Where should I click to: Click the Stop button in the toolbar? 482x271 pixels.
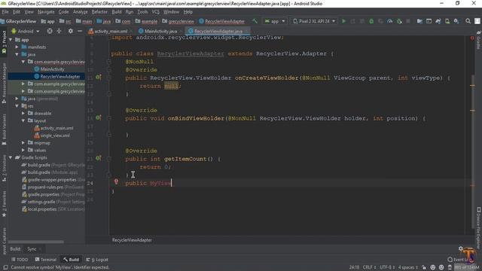point(408,21)
